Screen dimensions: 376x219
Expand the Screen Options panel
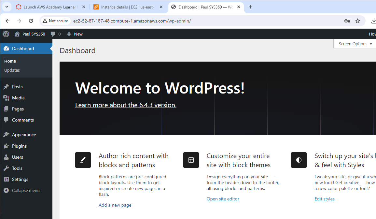click(x=355, y=44)
